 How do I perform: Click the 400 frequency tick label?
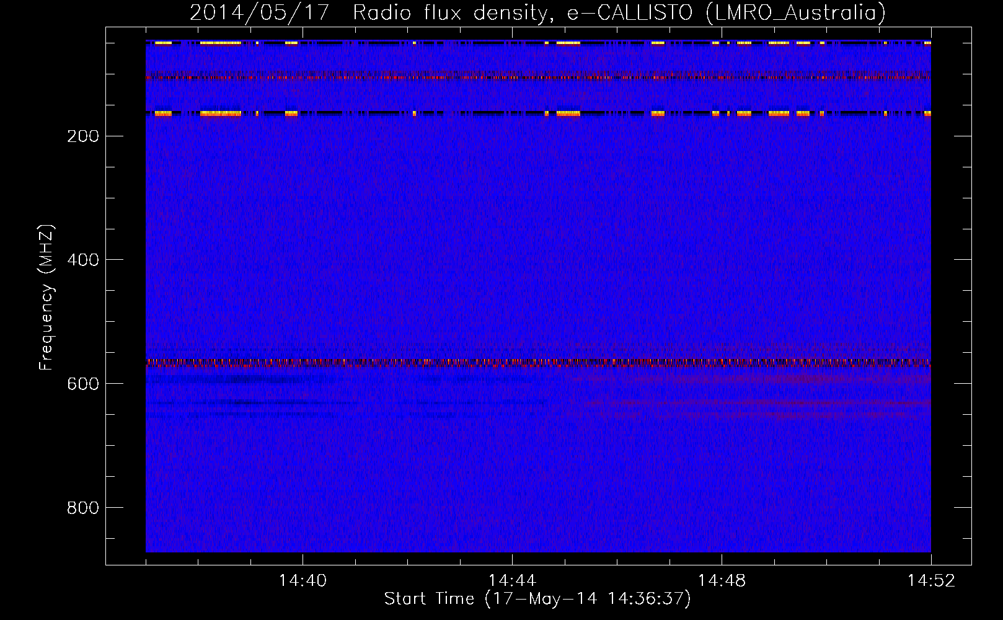[83, 260]
